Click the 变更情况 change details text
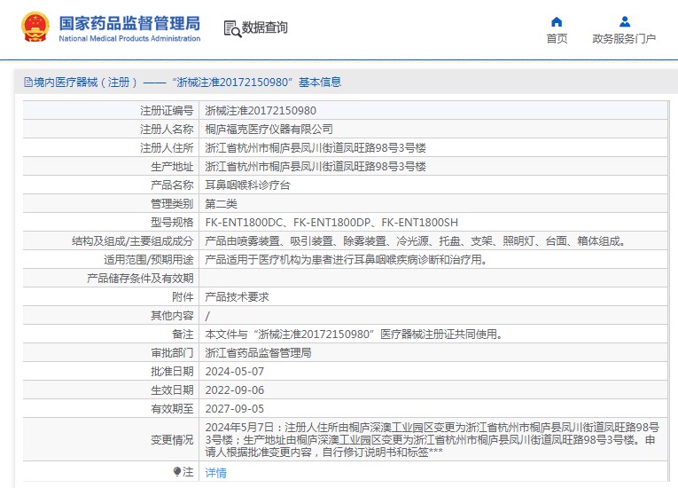This screenshot has height=488, width=678. coord(432,439)
